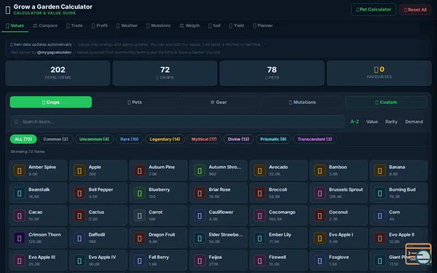Screen dimensions: 437x273
Task: Filter crops by Common (2)
Action: point(56,139)
